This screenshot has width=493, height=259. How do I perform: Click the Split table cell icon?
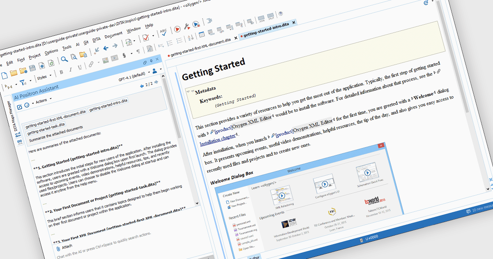point(271,17)
